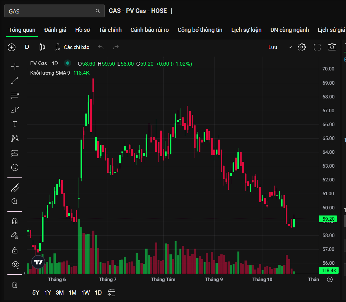Select the crosshair cursor tool
Viewport: 346px width, 302px height.
15,67
